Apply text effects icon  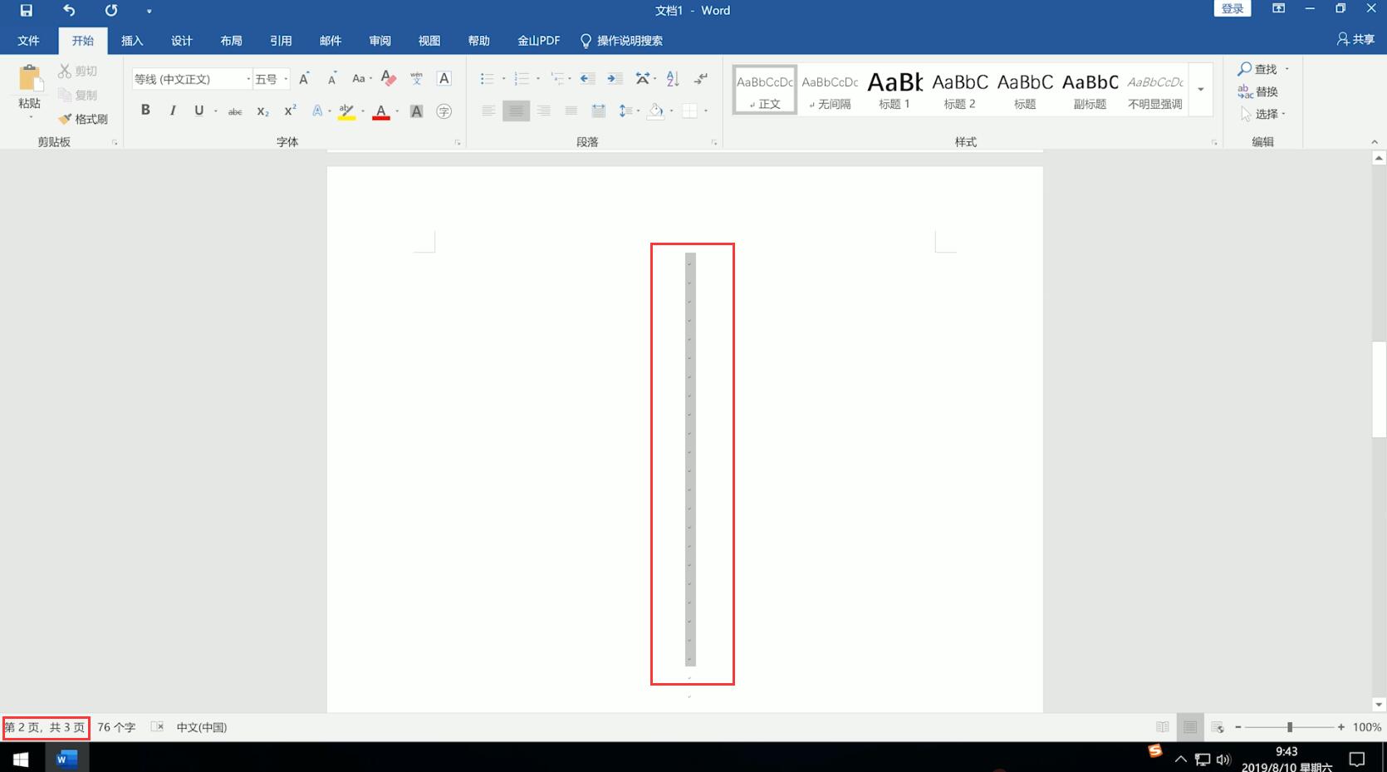coord(317,111)
